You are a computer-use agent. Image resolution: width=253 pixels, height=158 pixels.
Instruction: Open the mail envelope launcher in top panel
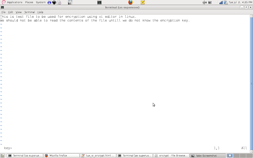(59, 2)
